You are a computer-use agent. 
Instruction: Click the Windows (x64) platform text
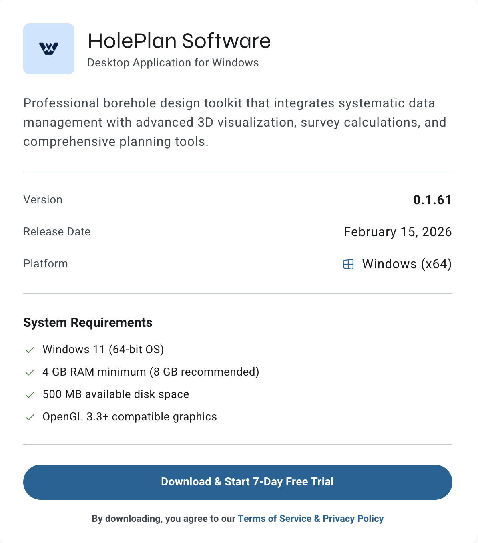coord(407,264)
